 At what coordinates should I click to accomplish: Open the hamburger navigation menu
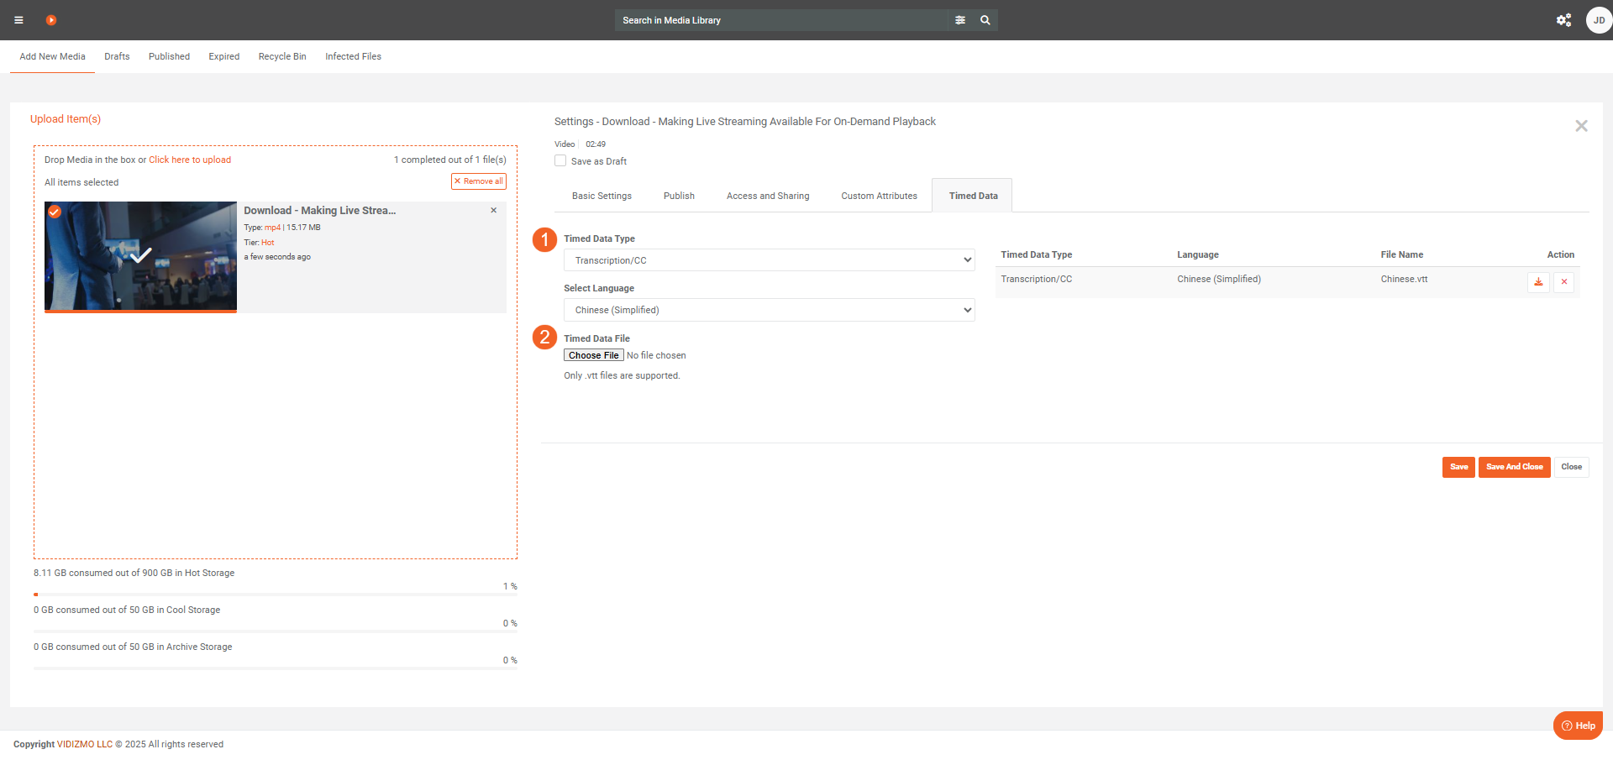click(x=18, y=20)
